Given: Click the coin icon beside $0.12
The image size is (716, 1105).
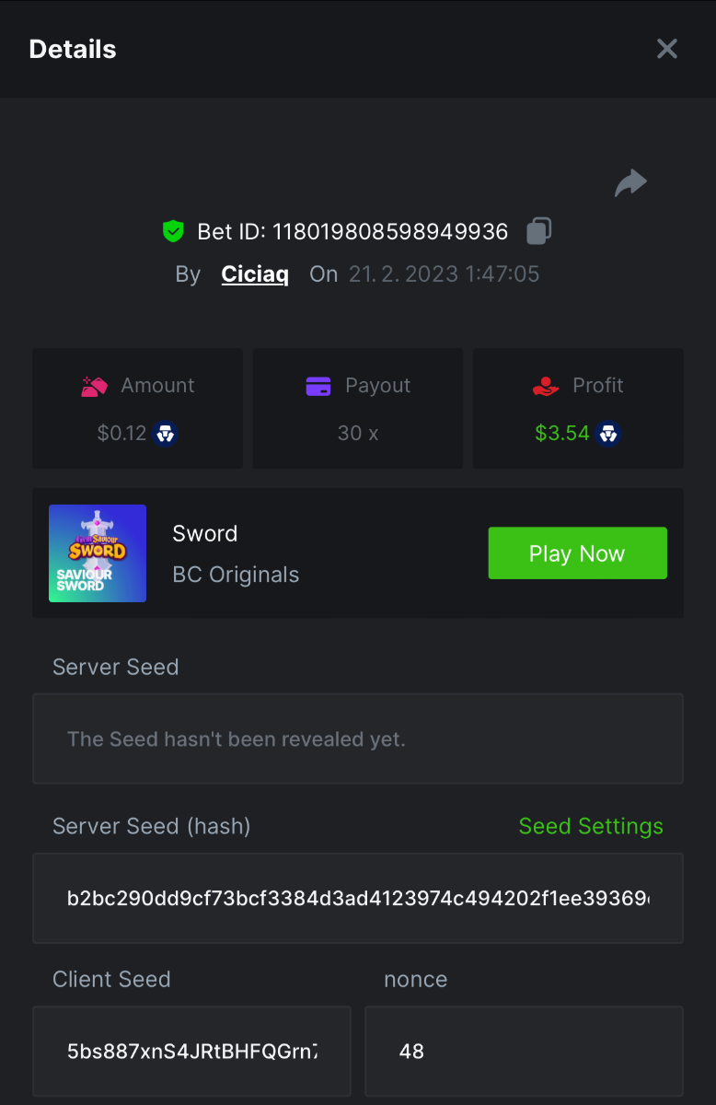Looking at the screenshot, I should coord(165,433).
